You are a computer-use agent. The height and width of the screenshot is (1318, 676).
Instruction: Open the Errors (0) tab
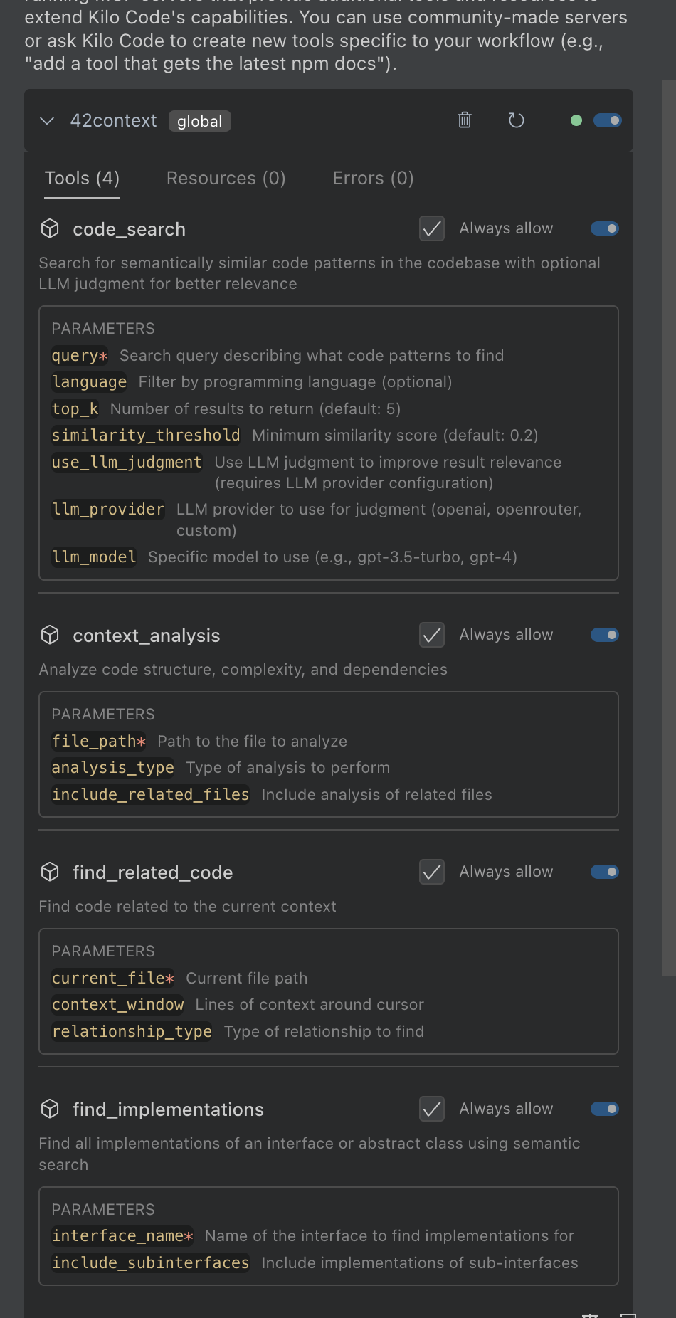[x=373, y=178]
